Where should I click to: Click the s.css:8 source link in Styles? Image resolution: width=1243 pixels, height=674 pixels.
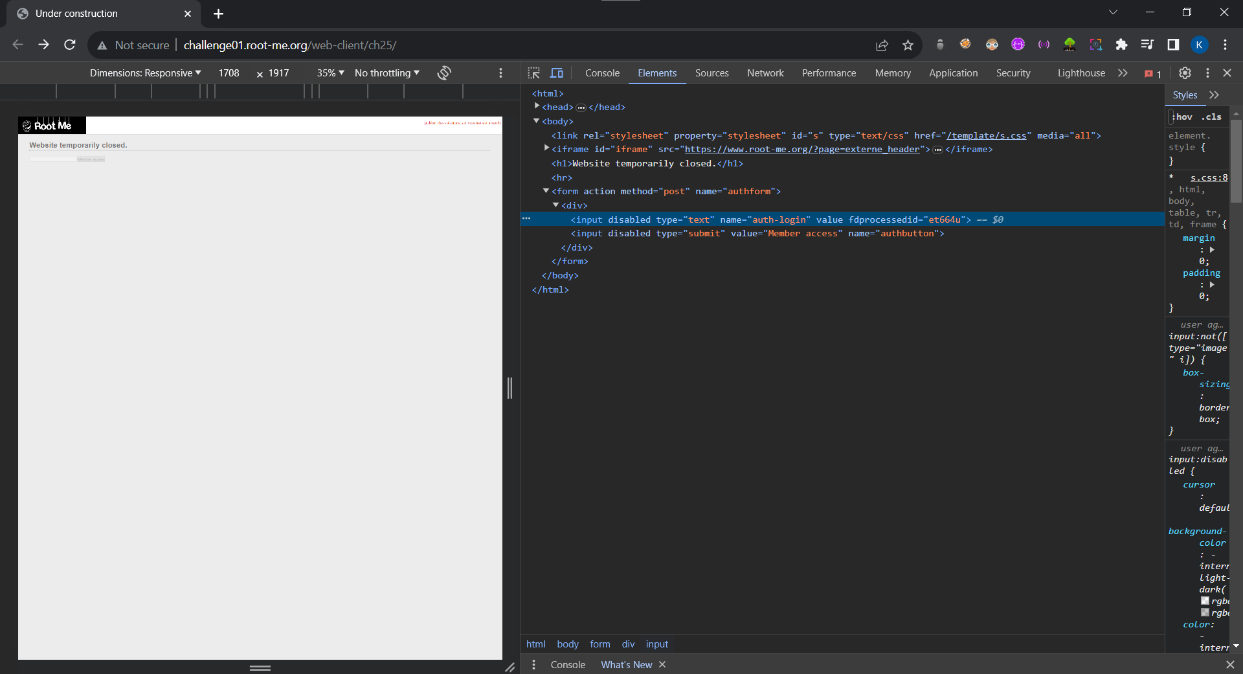[x=1209, y=177]
